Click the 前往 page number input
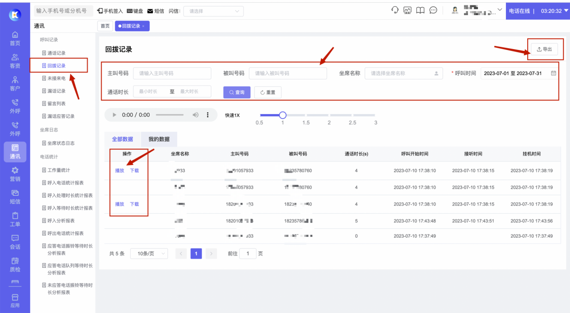This screenshot has width=570, height=313. (248, 253)
